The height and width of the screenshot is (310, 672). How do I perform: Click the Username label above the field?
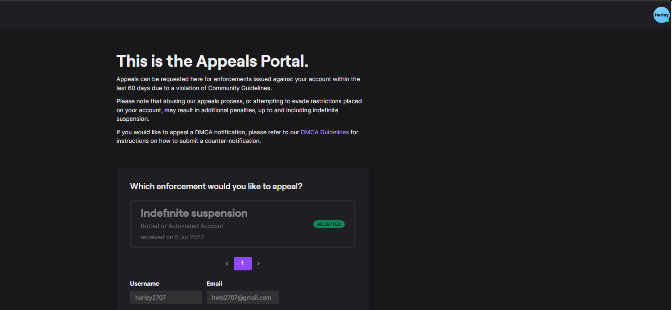point(145,283)
